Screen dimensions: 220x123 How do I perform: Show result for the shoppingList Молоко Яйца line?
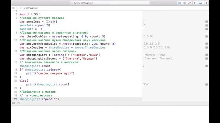coord(207,55)
